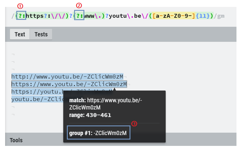The width and height of the screenshot is (244, 151).
Task: Click the range 430-461 text in tooltip
Action: tap(90, 115)
